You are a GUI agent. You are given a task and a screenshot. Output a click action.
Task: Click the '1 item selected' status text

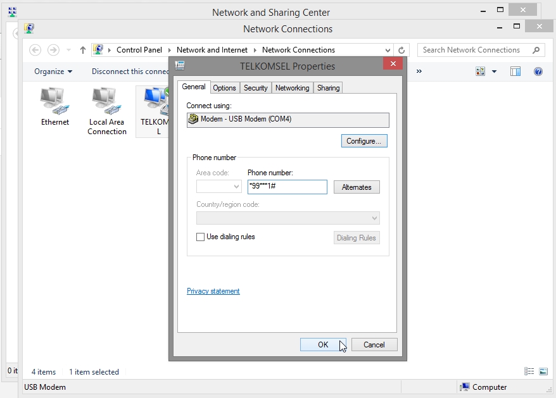[94, 372]
